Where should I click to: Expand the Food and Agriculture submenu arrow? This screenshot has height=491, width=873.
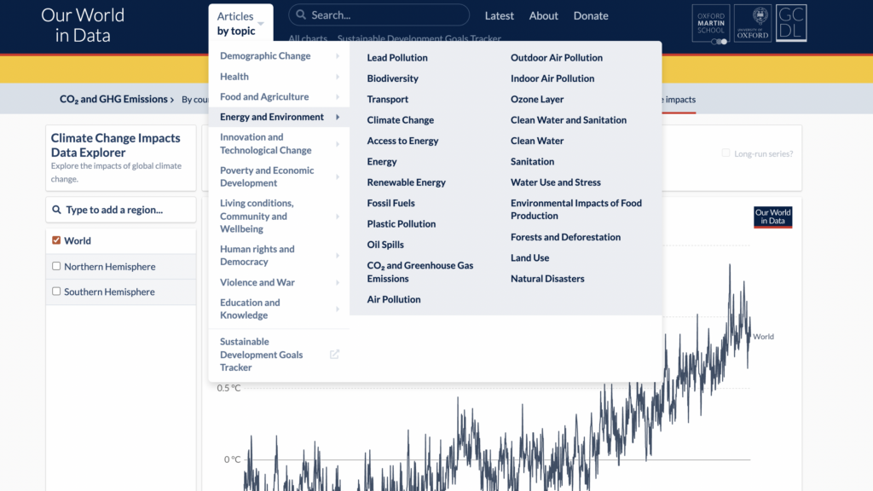(338, 97)
